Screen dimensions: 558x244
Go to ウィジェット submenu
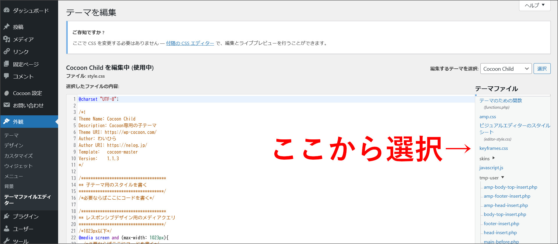coord(18,166)
